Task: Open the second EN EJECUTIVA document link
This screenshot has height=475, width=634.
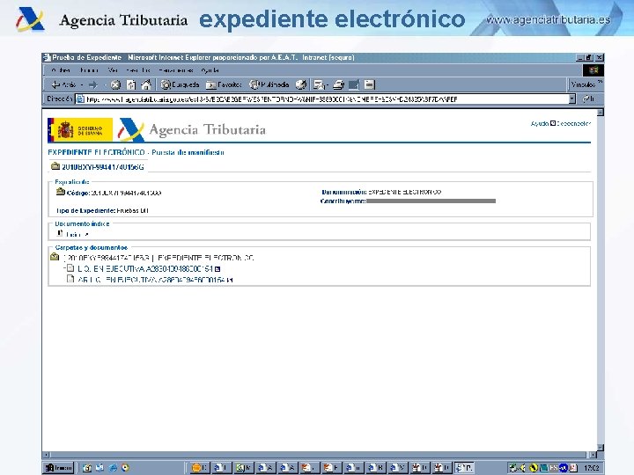Action: click(x=152, y=280)
